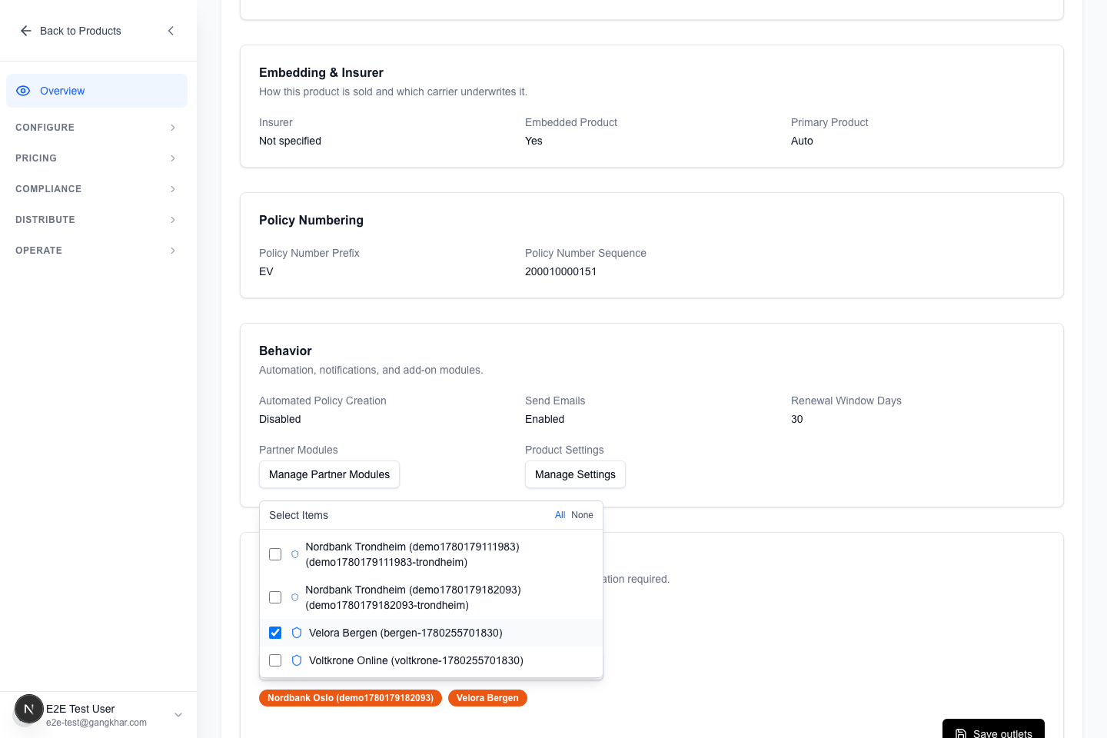The width and height of the screenshot is (1107, 738).
Task: Click the Renewal Window Days value 30
Action: 796,419
